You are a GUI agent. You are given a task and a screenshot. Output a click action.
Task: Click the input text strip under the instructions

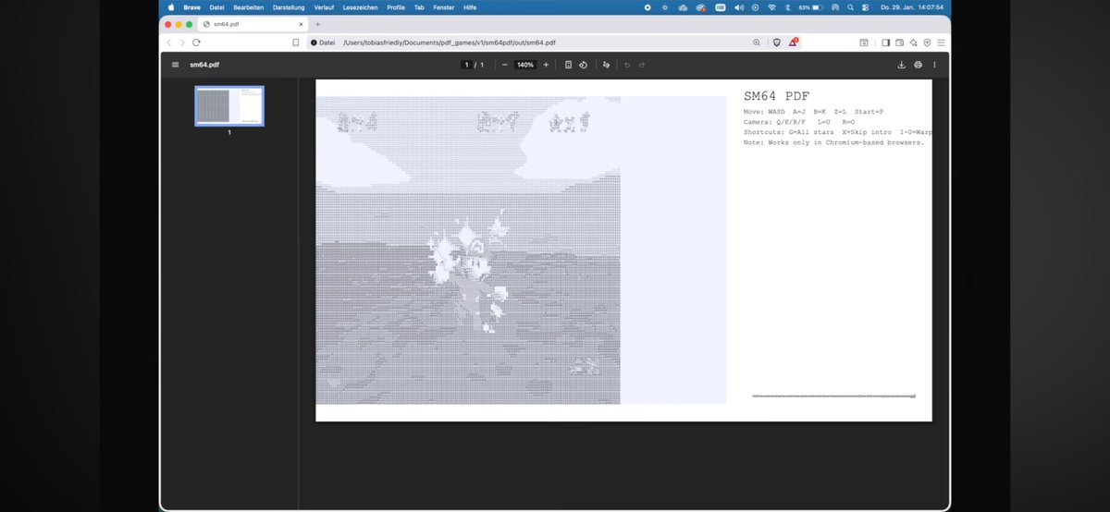(x=834, y=396)
